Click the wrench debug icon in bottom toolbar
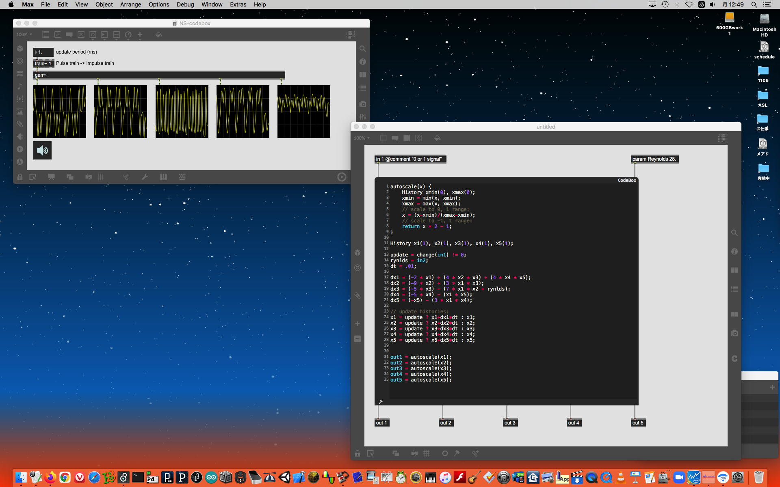This screenshot has width=780, height=487. (145, 177)
